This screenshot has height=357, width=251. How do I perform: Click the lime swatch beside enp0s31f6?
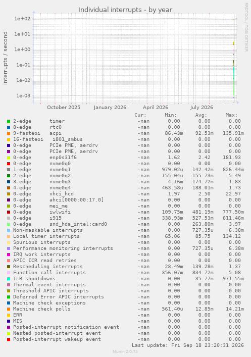pos(9,158)
